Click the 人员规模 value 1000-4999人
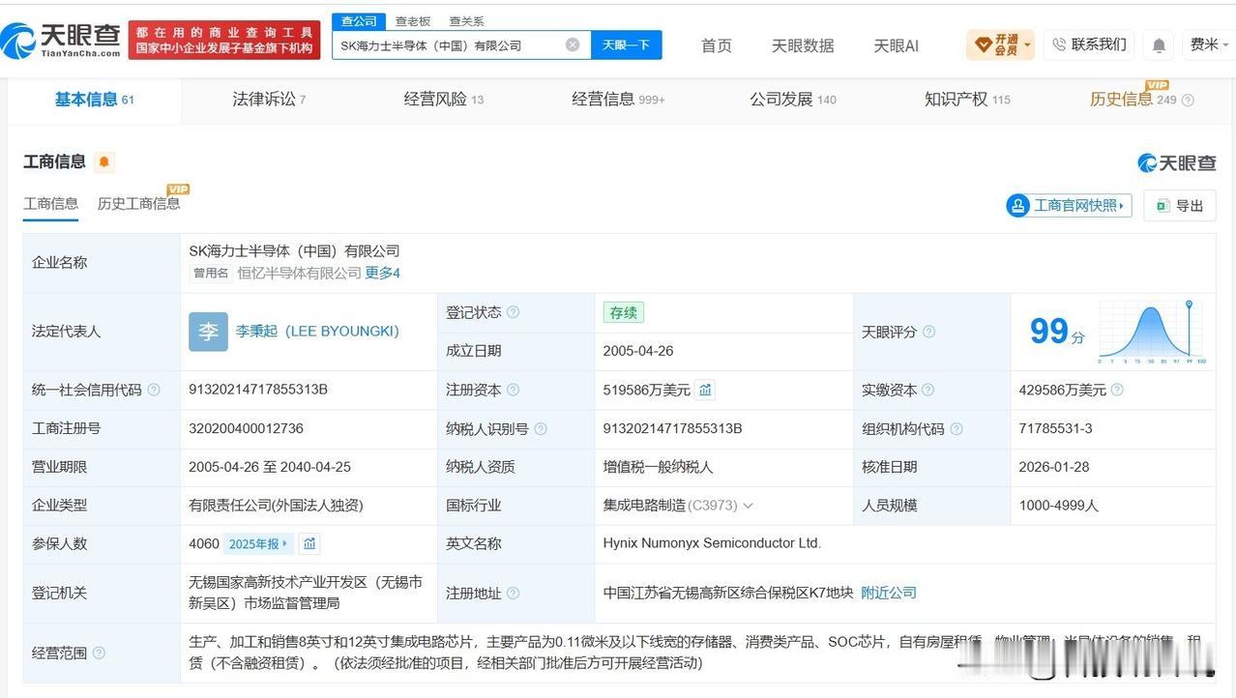The height and width of the screenshot is (698, 1236). [1058, 506]
